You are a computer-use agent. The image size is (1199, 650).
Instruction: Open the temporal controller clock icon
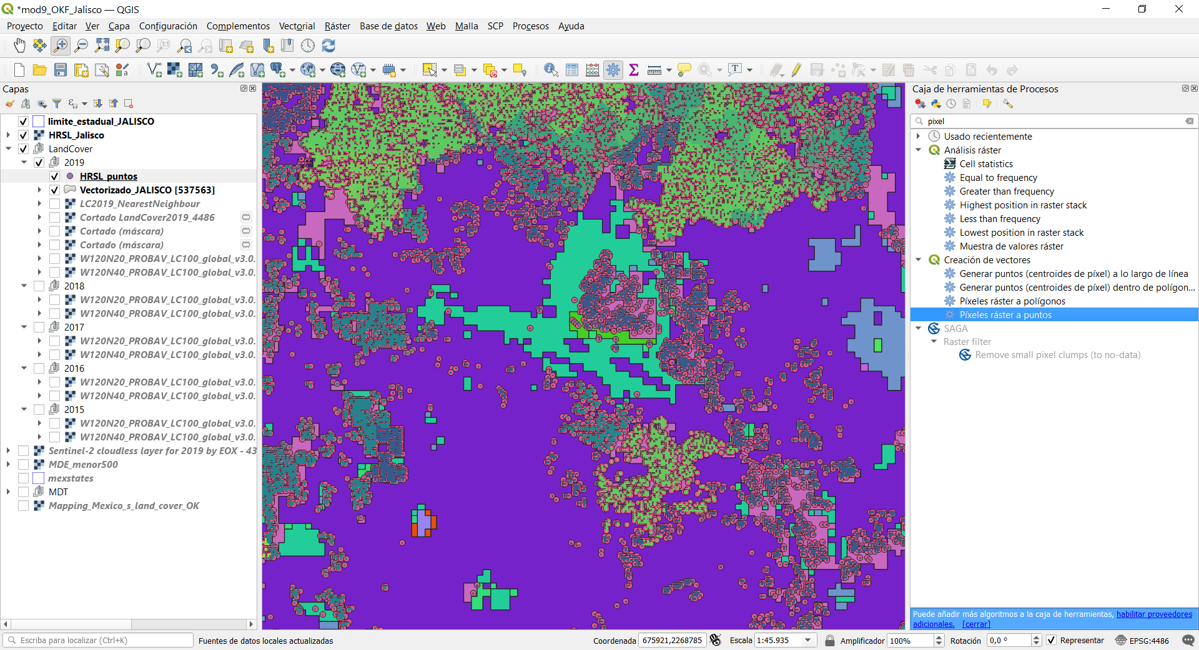click(308, 46)
